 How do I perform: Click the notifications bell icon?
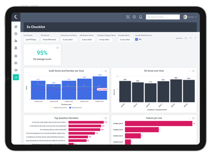point(140,17)
